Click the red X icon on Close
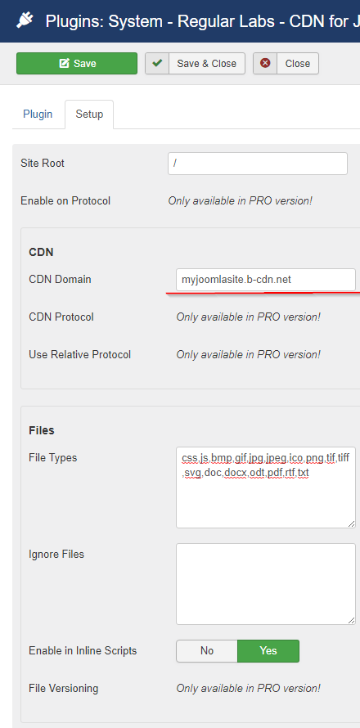Screen dimensions: 360x728 265,63
